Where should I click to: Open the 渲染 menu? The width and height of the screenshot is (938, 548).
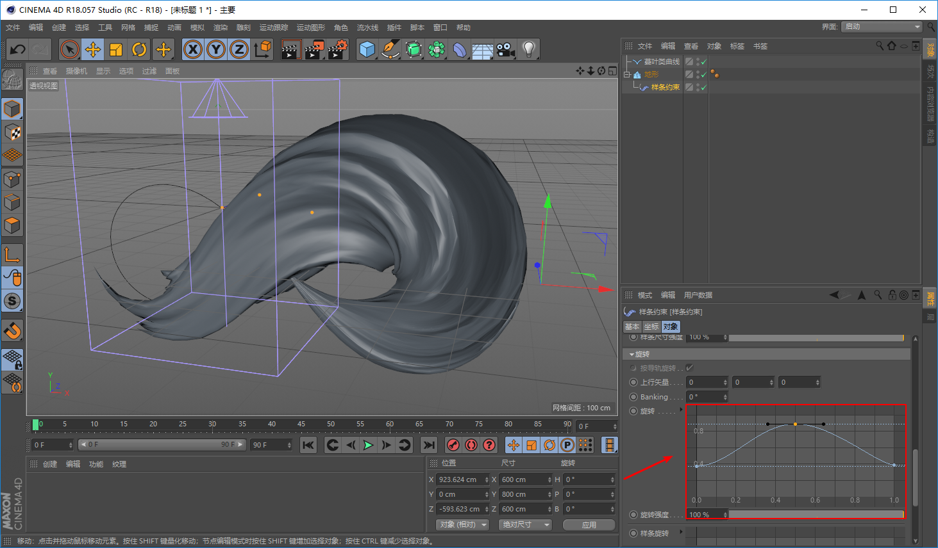point(221,28)
